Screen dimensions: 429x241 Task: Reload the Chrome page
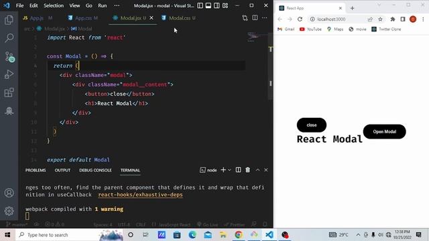(300, 19)
